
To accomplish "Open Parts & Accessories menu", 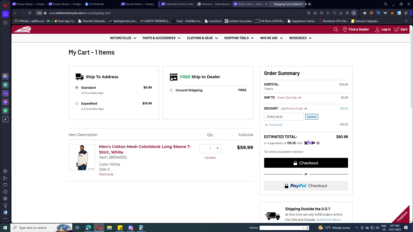I will point(162,38).
